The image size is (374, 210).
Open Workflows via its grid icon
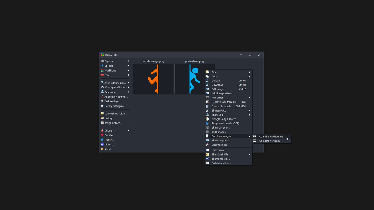pyautogui.click(x=102, y=70)
